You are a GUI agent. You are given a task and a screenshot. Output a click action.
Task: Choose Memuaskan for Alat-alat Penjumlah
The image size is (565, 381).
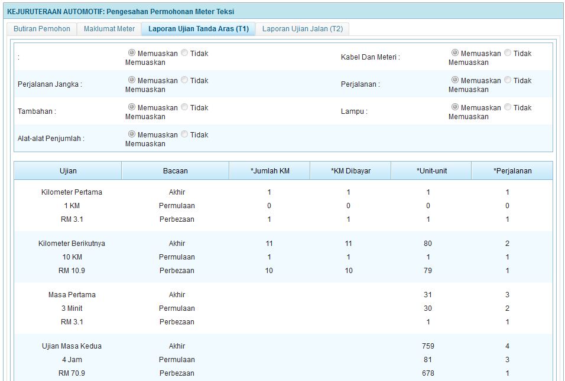[x=132, y=134]
